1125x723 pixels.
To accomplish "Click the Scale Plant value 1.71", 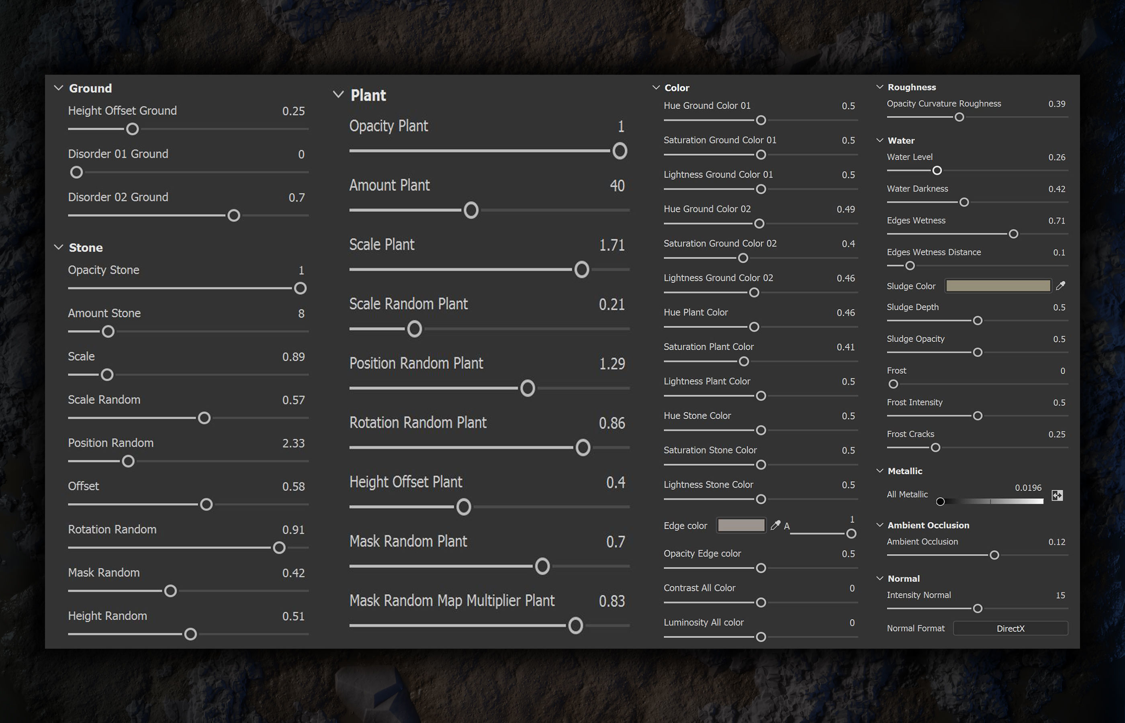I will pos(612,245).
